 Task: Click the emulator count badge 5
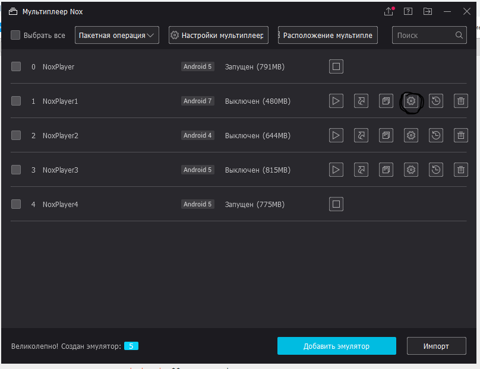[x=131, y=346]
